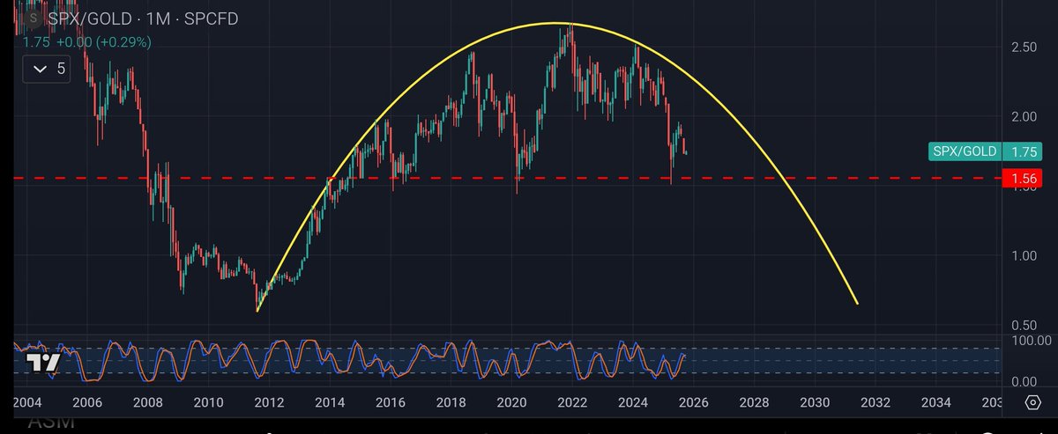The image size is (1058, 434).
Task: Click the 0.00 oscillator scale label
Action: (x=1023, y=381)
